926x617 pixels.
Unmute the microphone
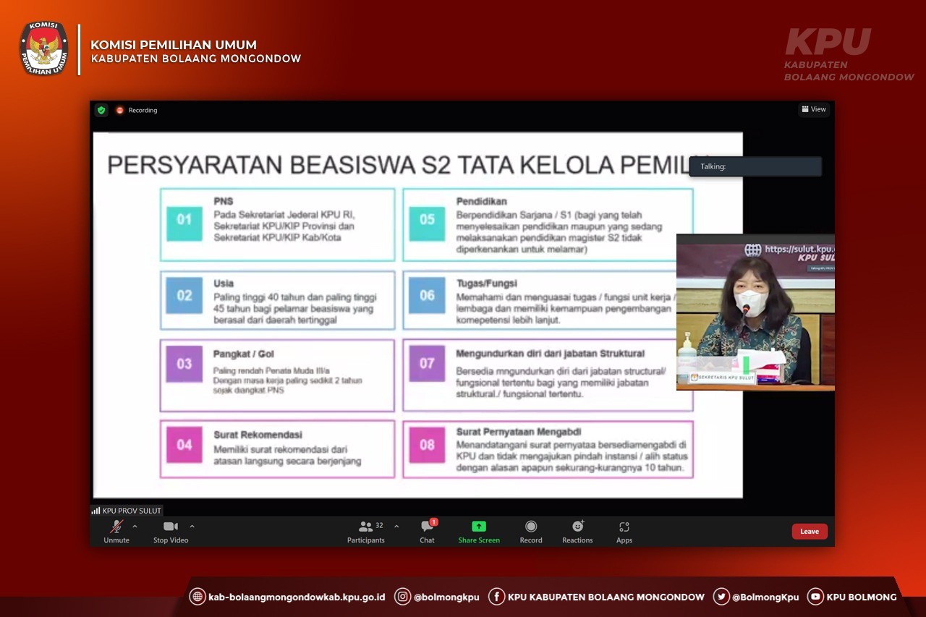[x=116, y=530]
